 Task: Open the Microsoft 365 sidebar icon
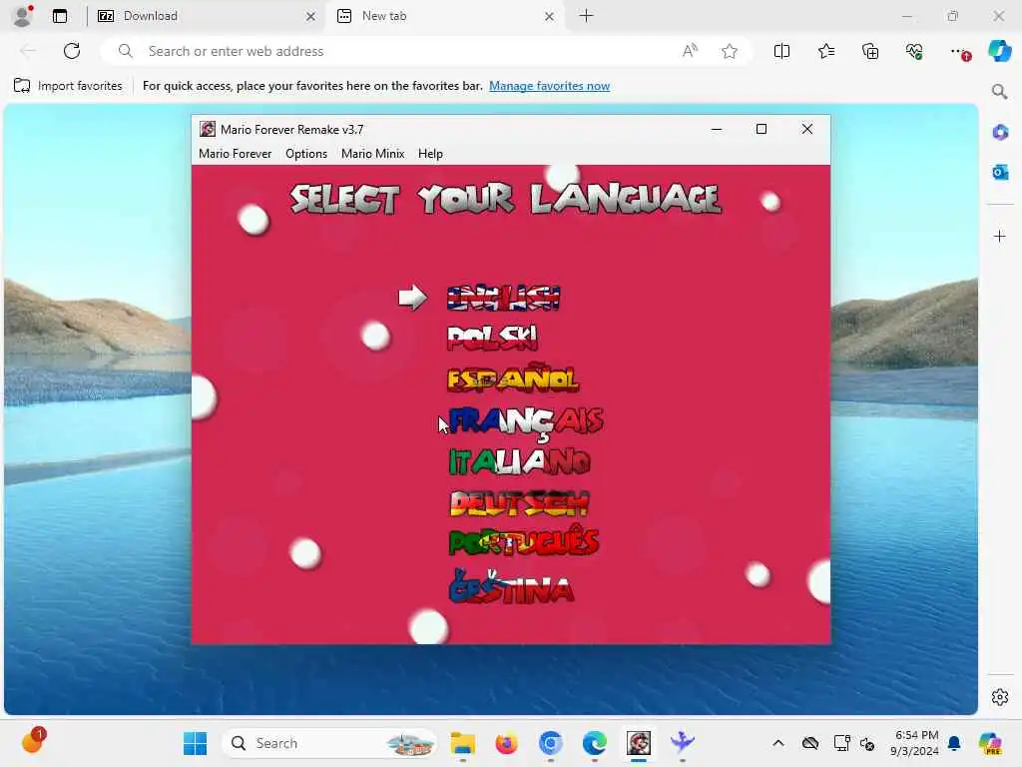[1000, 132]
